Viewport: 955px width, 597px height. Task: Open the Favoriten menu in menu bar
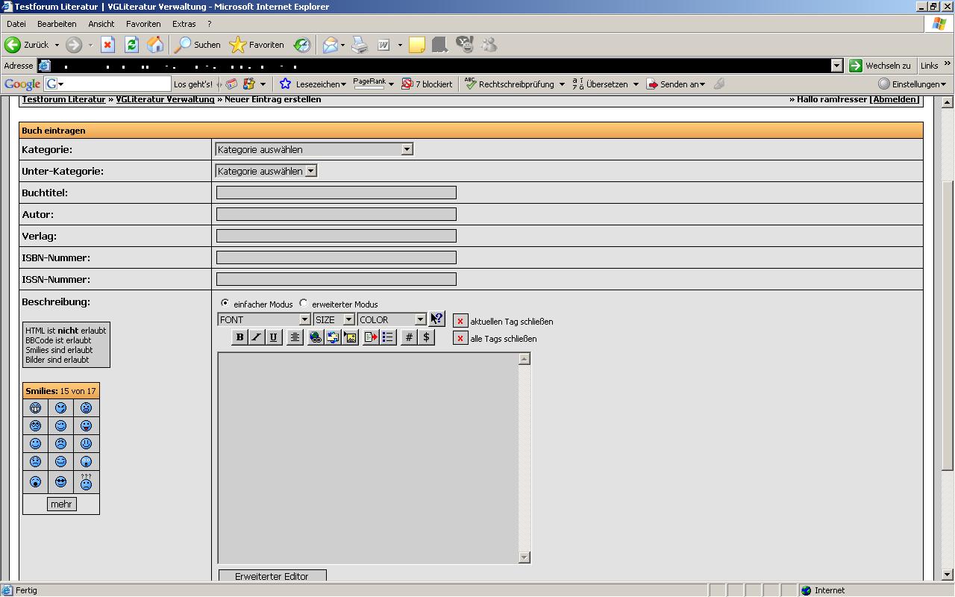[x=143, y=24]
